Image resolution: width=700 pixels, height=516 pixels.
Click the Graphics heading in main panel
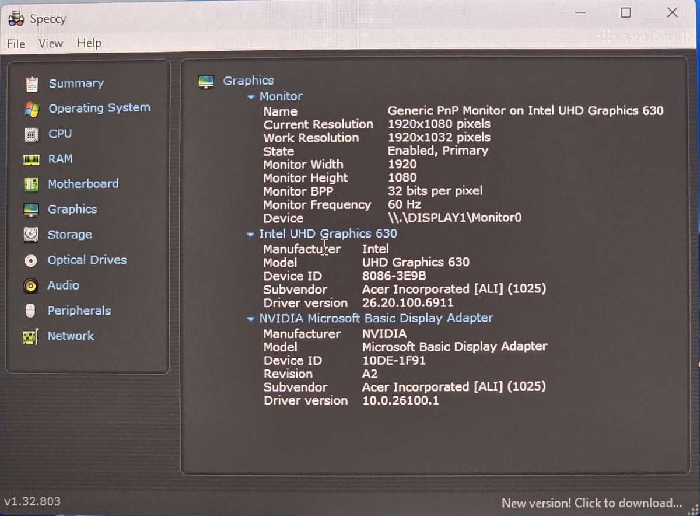(249, 81)
